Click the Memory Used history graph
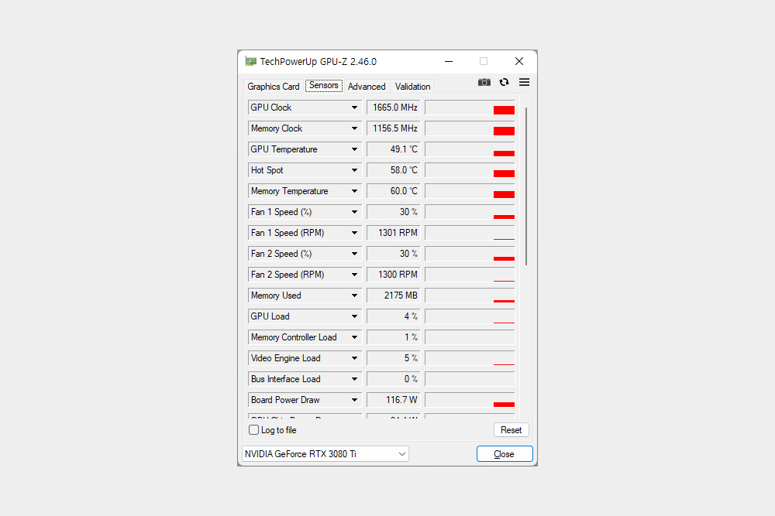 pos(470,296)
